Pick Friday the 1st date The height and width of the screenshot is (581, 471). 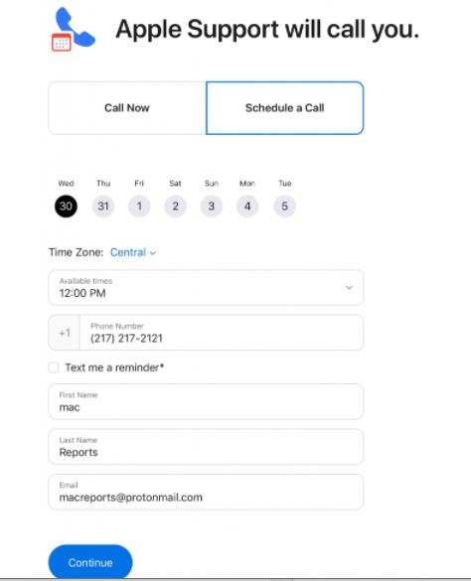(139, 206)
